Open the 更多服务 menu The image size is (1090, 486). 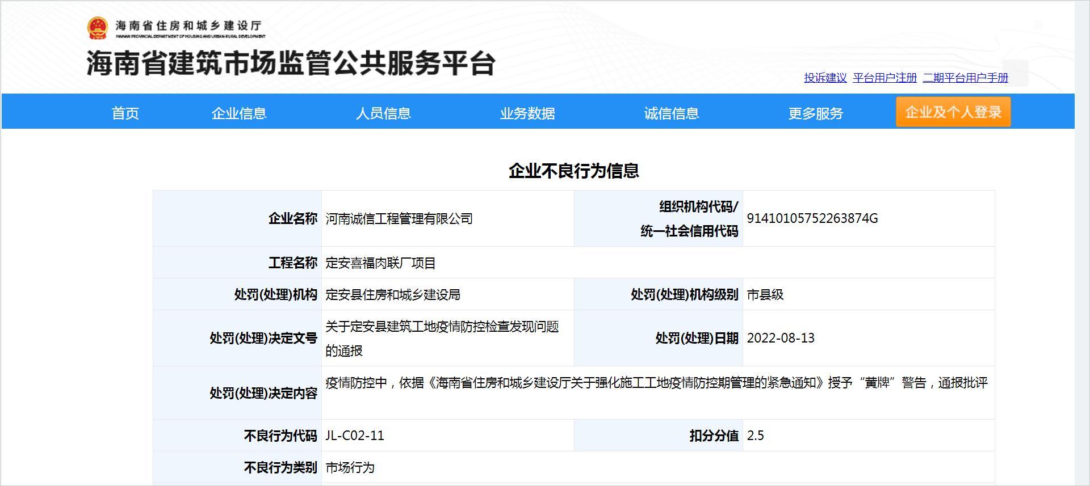pyautogui.click(x=816, y=113)
